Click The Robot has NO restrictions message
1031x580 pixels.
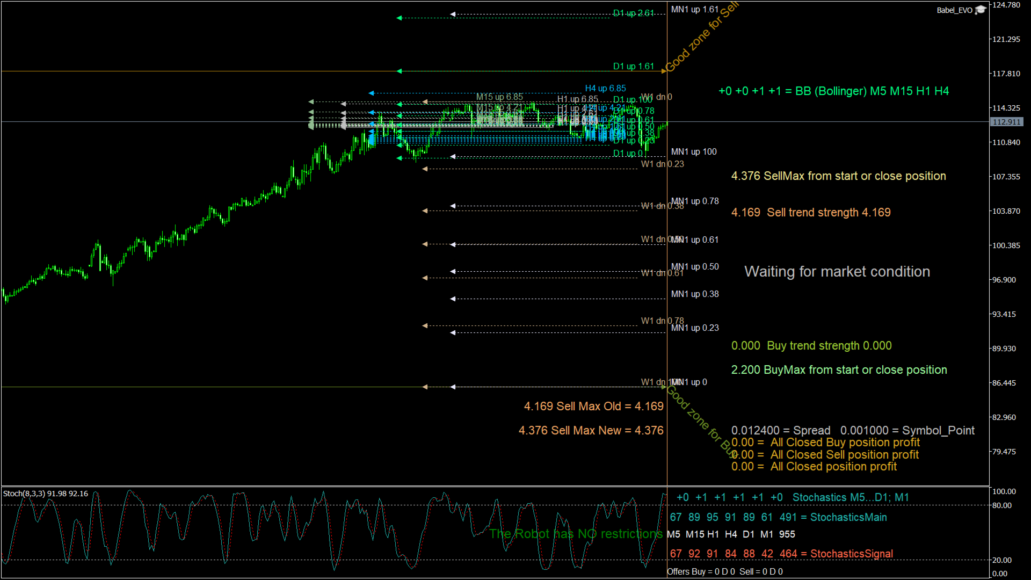(576, 534)
